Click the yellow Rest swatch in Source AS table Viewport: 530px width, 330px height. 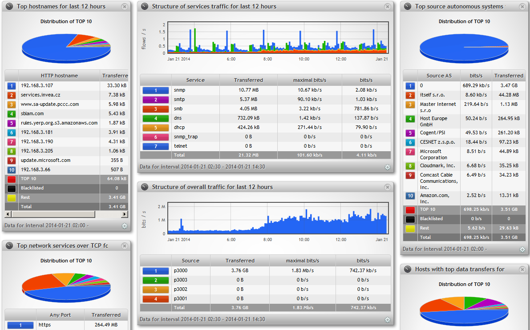[x=410, y=228]
